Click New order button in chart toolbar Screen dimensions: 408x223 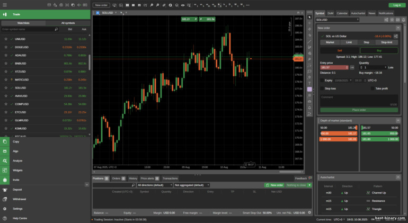click(x=101, y=5)
